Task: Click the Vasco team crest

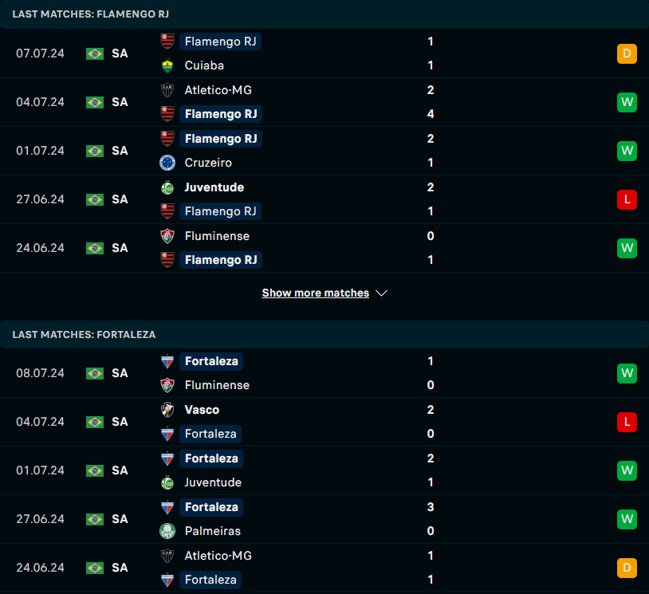Action: pos(167,410)
